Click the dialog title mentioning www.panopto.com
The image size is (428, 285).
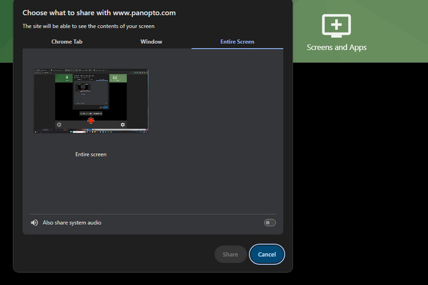click(99, 13)
